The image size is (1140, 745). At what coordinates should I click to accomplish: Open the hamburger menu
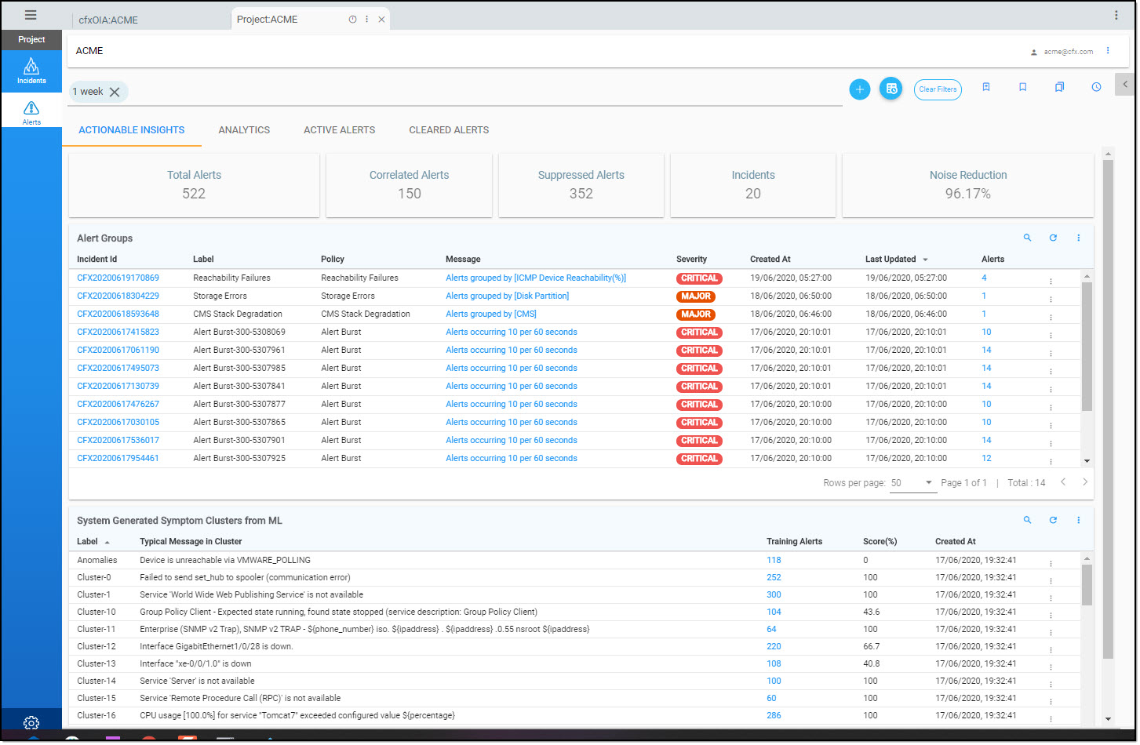[x=31, y=15]
